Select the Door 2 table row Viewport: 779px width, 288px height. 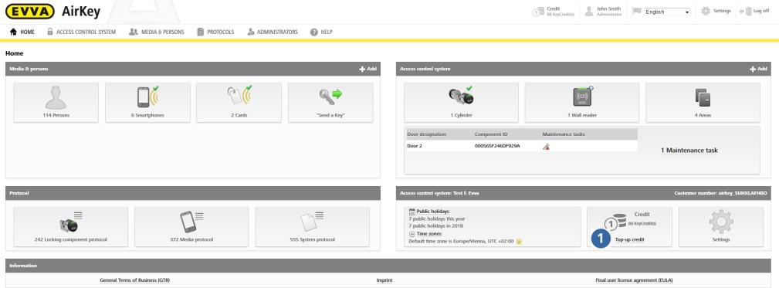point(522,146)
